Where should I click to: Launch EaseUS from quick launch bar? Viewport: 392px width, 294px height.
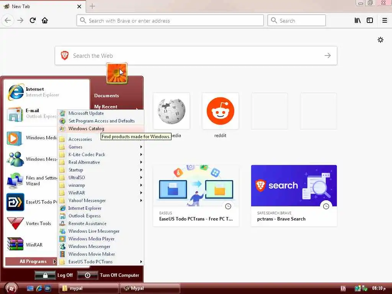click(x=47, y=289)
